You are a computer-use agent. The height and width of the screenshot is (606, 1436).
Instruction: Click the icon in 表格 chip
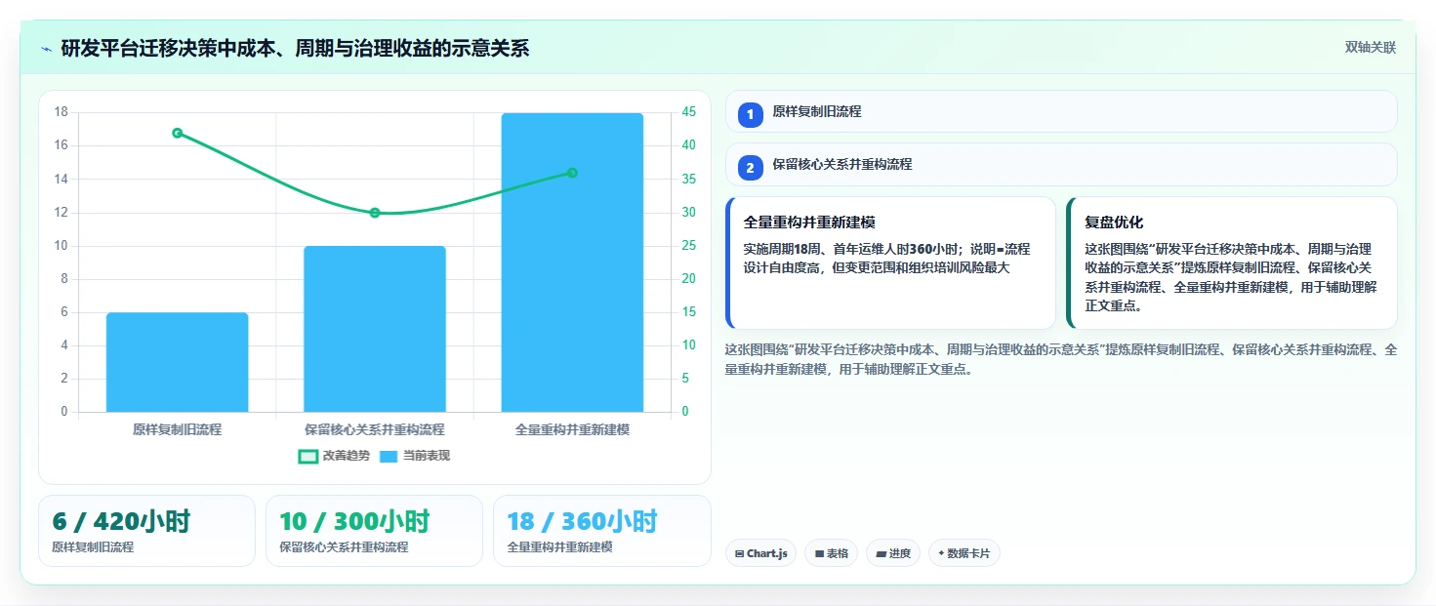[x=819, y=553]
